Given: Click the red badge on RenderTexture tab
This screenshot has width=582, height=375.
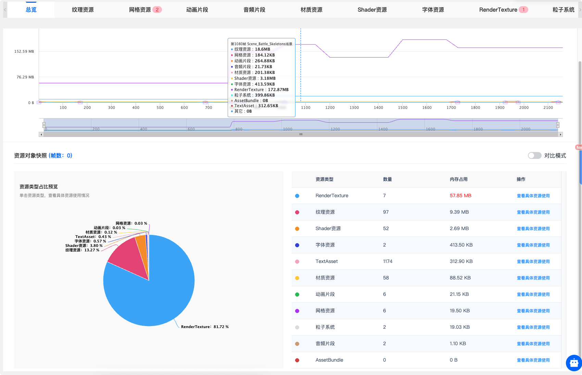Looking at the screenshot, I should click(x=523, y=10).
